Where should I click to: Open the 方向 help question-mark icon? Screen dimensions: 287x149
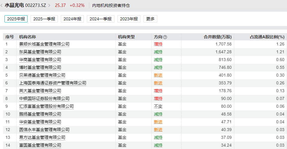[165, 37]
